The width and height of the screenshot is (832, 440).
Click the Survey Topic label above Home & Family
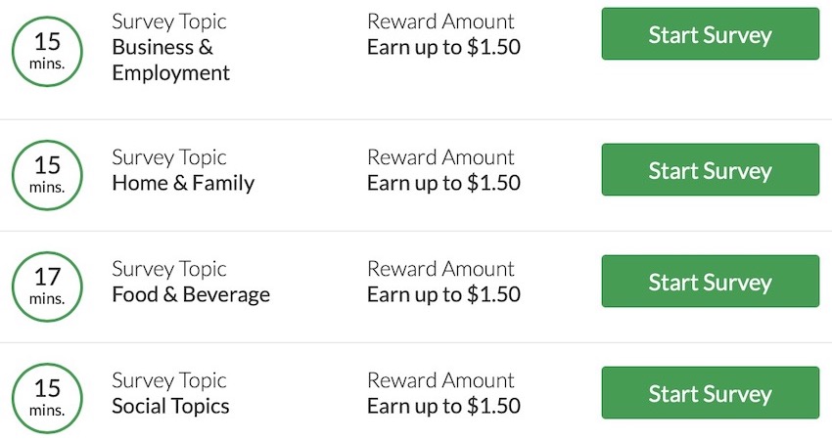pos(168,157)
